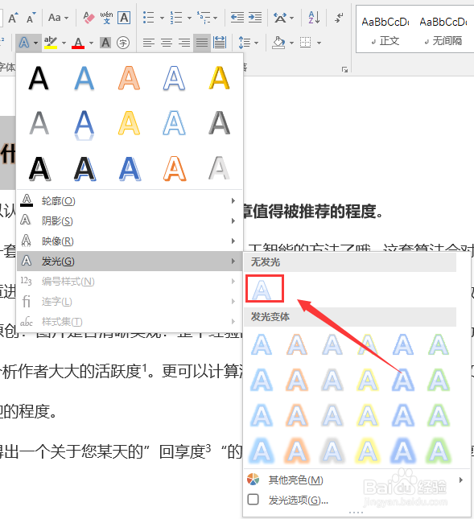This screenshot has height=519, width=474.
Task: Click the numbered list icon
Action: click(x=176, y=18)
